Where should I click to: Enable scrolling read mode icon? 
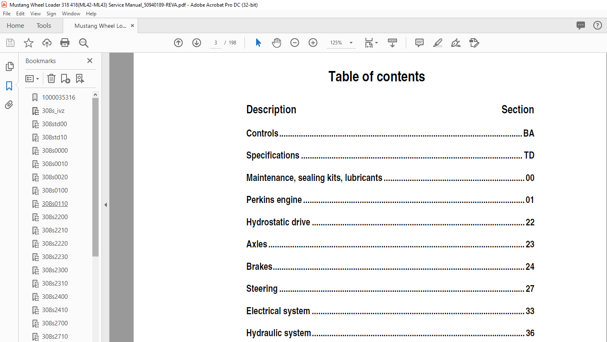(x=392, y=43)
